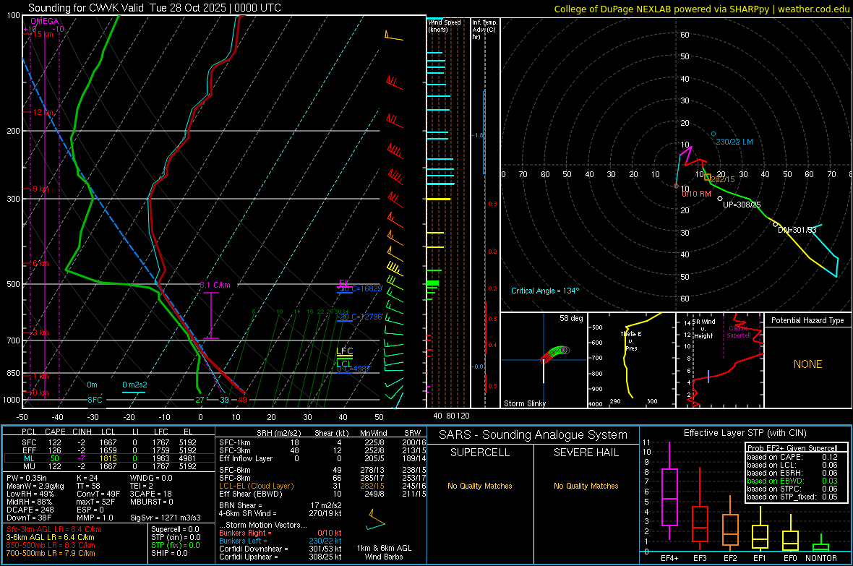
Task: Click the 12 km height marker
Action: pyautogui.click(x=43, y=112)
